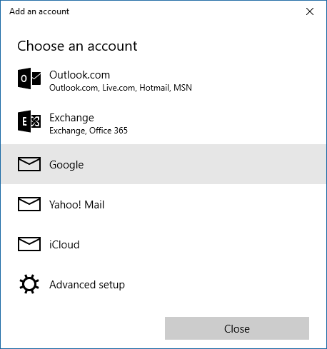Click the 'Exchange, Office 365' subtitle
The height and width of the screenshot is (349, 327).
tap(89, 131)
